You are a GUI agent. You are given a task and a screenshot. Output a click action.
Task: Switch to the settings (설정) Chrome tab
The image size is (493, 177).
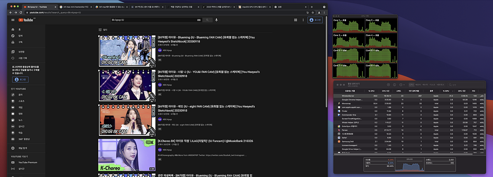tap(291, 7)
